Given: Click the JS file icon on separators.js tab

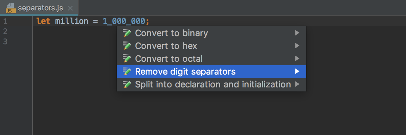Looking at the screenshot, I should 10,7.
